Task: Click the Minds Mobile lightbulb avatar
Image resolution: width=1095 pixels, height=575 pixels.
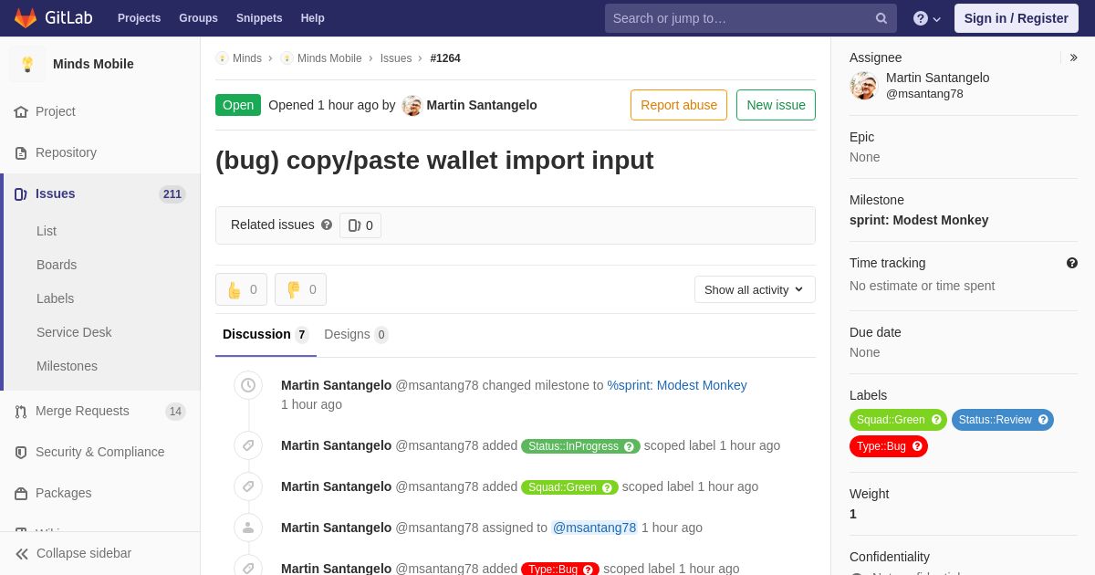Action: (x=27, y=64)
